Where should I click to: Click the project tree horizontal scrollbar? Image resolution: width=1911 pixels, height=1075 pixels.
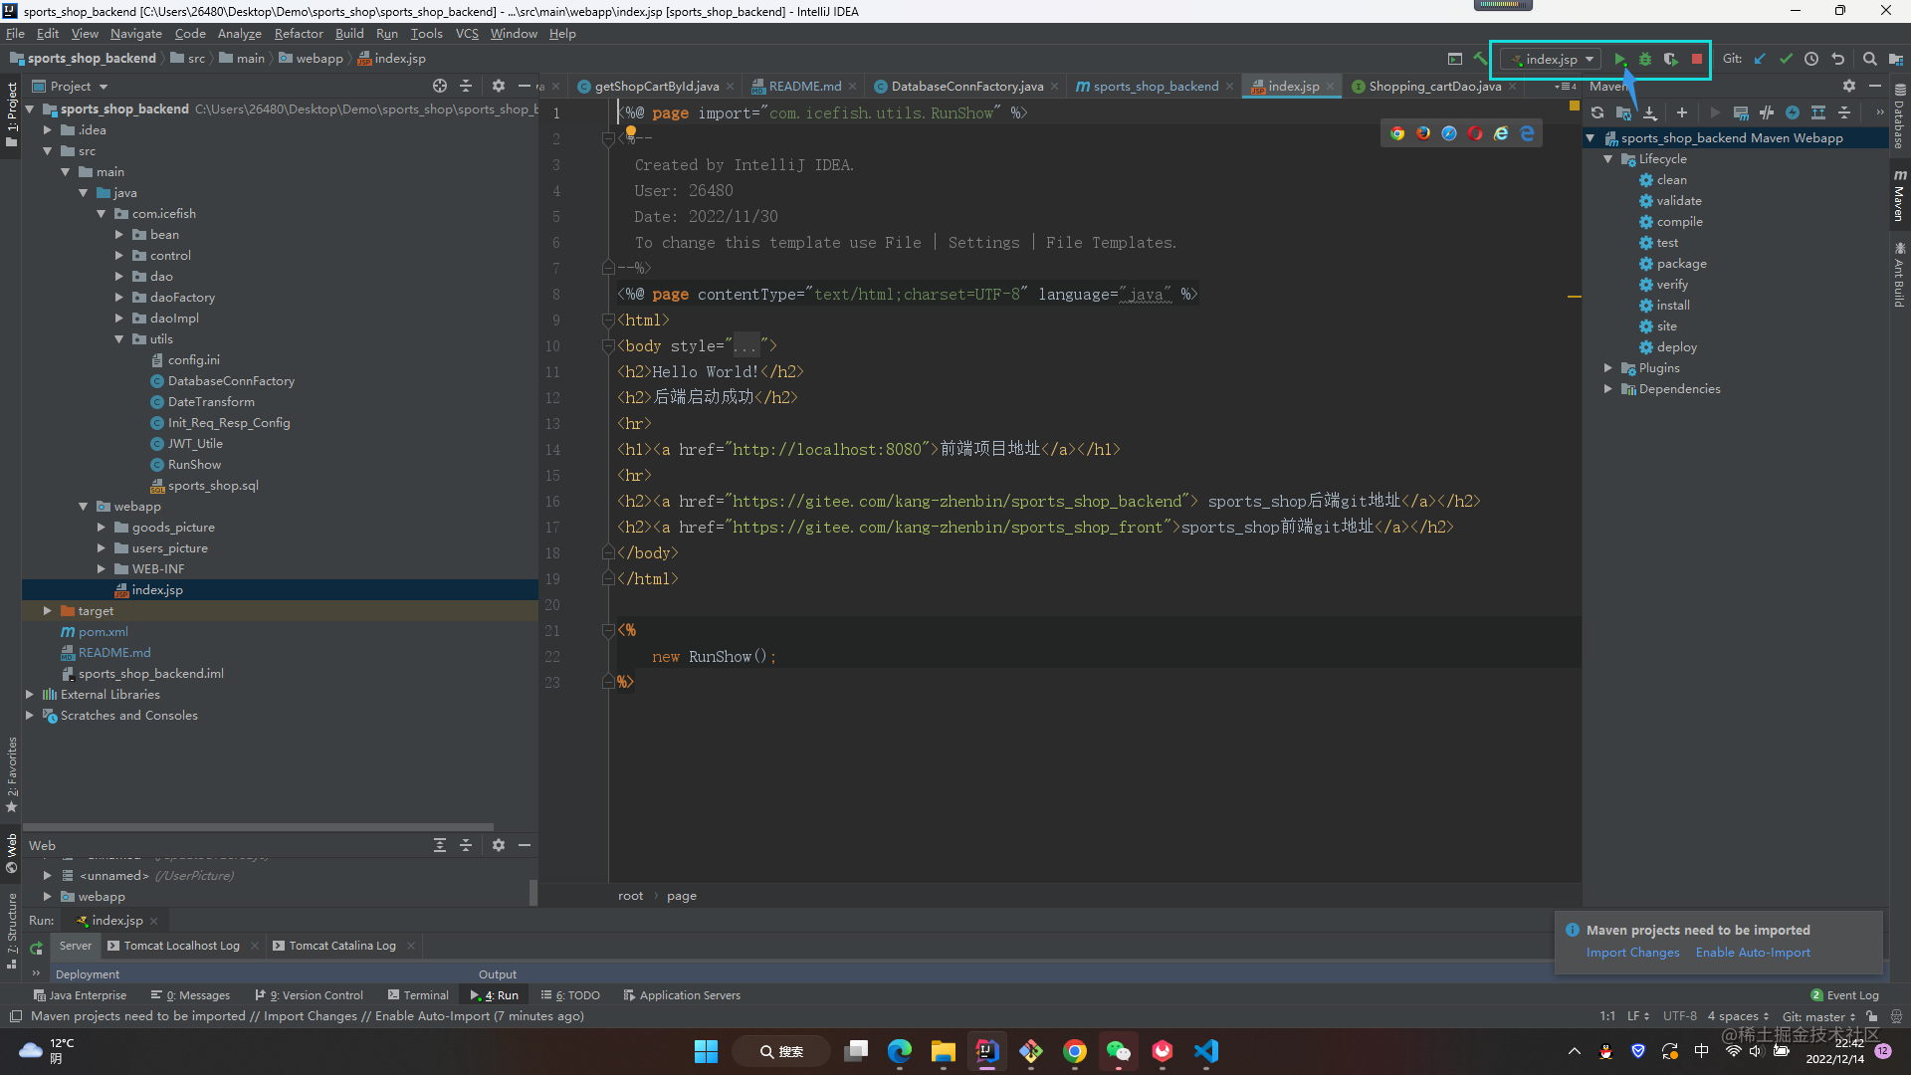(259, 827)
